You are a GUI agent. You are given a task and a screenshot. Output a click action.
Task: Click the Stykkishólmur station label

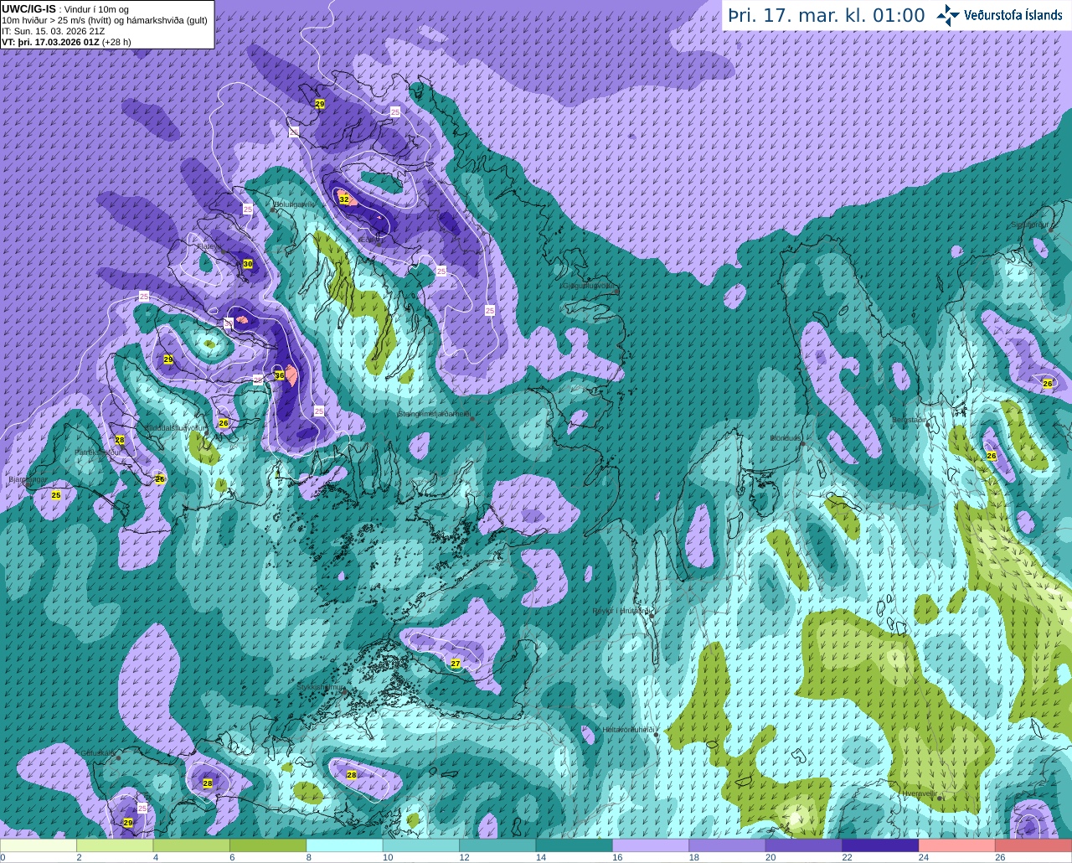point(320,687)
